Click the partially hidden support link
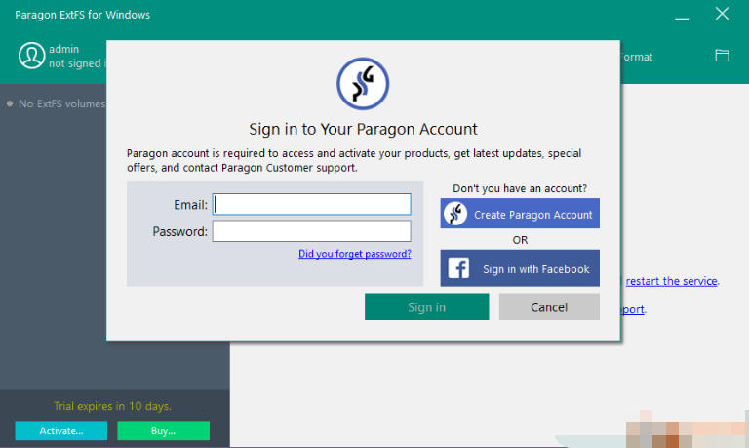 pos(632,309)
